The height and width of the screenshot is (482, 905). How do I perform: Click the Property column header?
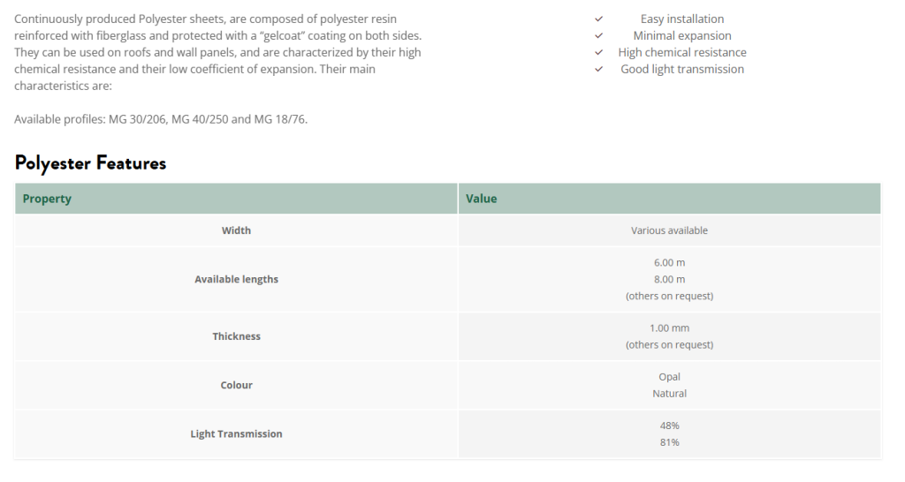(47, 199)
